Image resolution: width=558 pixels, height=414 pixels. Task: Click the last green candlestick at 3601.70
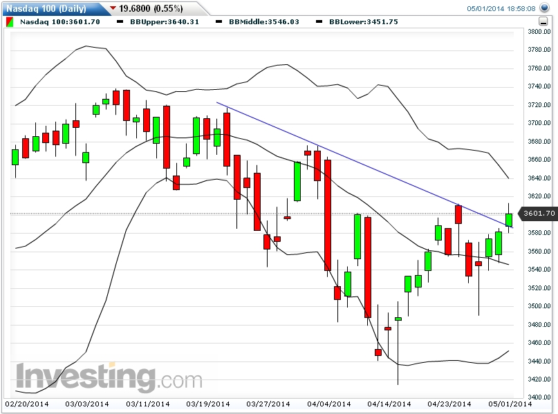tap(509, 220)
